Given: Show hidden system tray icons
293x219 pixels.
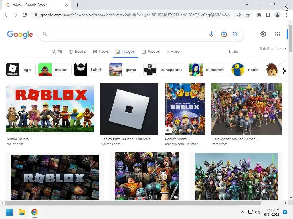Looking at the screenshot, I should tap(242, 212).
